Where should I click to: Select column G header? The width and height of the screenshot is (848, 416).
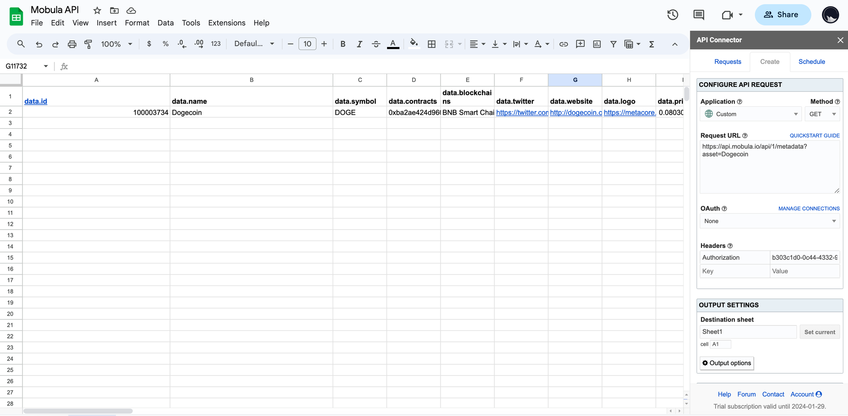575,80
